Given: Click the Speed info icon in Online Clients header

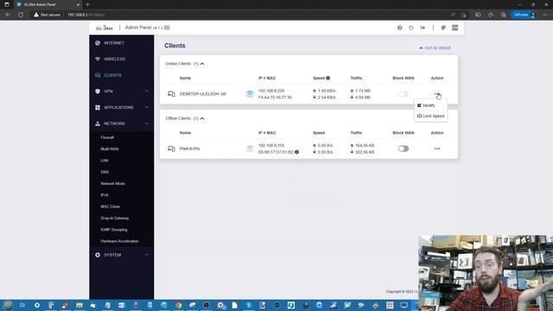Looking at the screenshot, I should pos(328,78).
